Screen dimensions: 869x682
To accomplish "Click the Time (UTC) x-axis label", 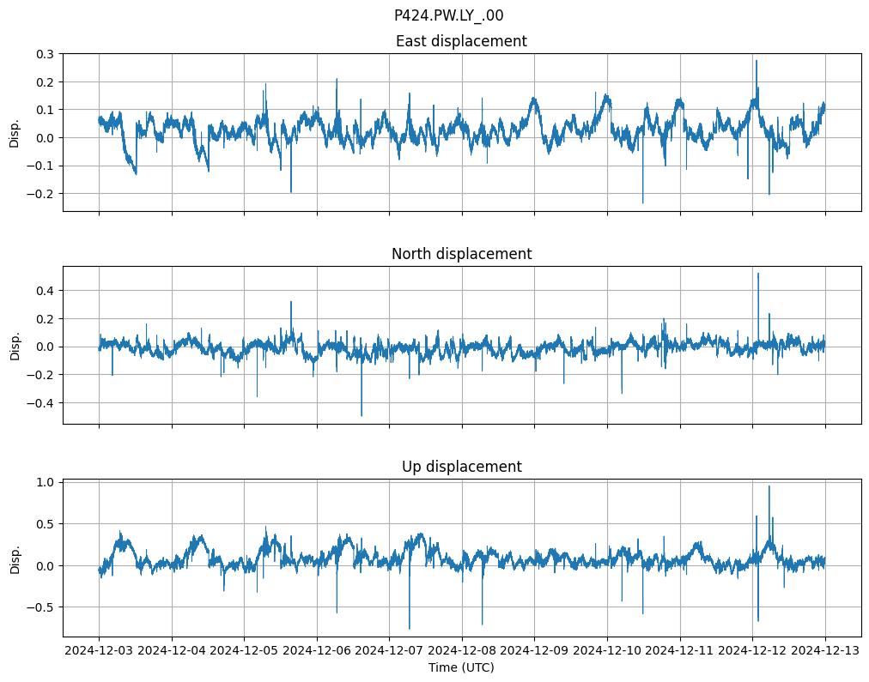I will click(x=461, y=667).
